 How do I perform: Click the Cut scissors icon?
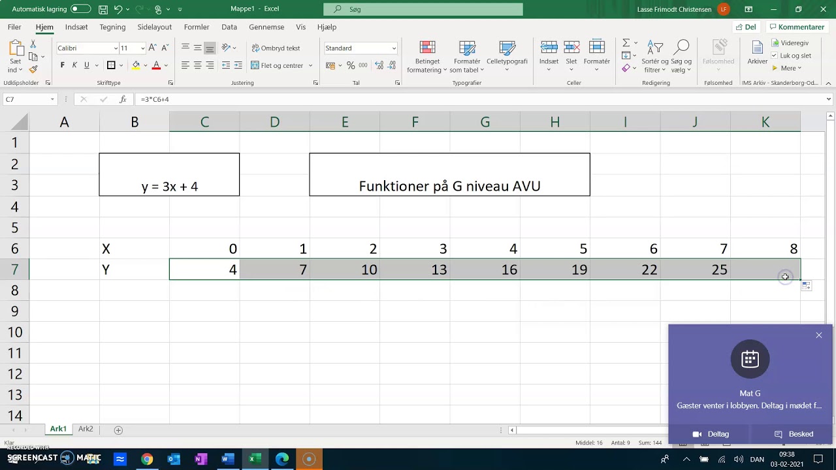[33, 44]
